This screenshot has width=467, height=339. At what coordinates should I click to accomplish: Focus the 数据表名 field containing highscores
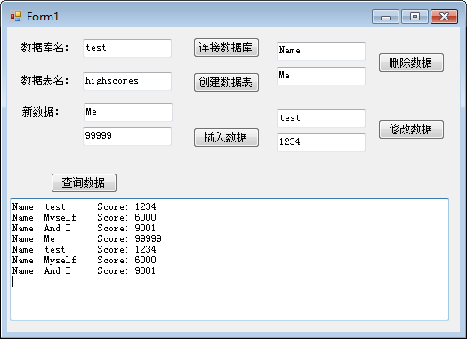click(127, 81)
